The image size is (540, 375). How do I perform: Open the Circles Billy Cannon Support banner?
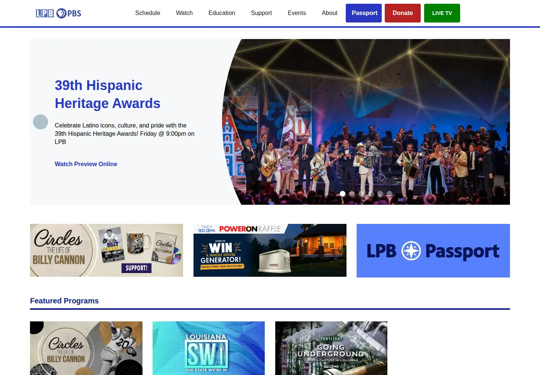(106, 250)
